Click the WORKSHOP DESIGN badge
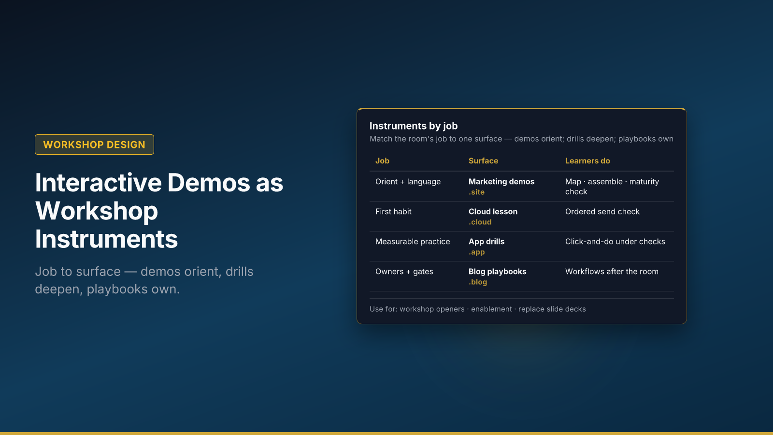Image resolution: width=773 pixels, height=435 pixels. [x=94, y=145]
